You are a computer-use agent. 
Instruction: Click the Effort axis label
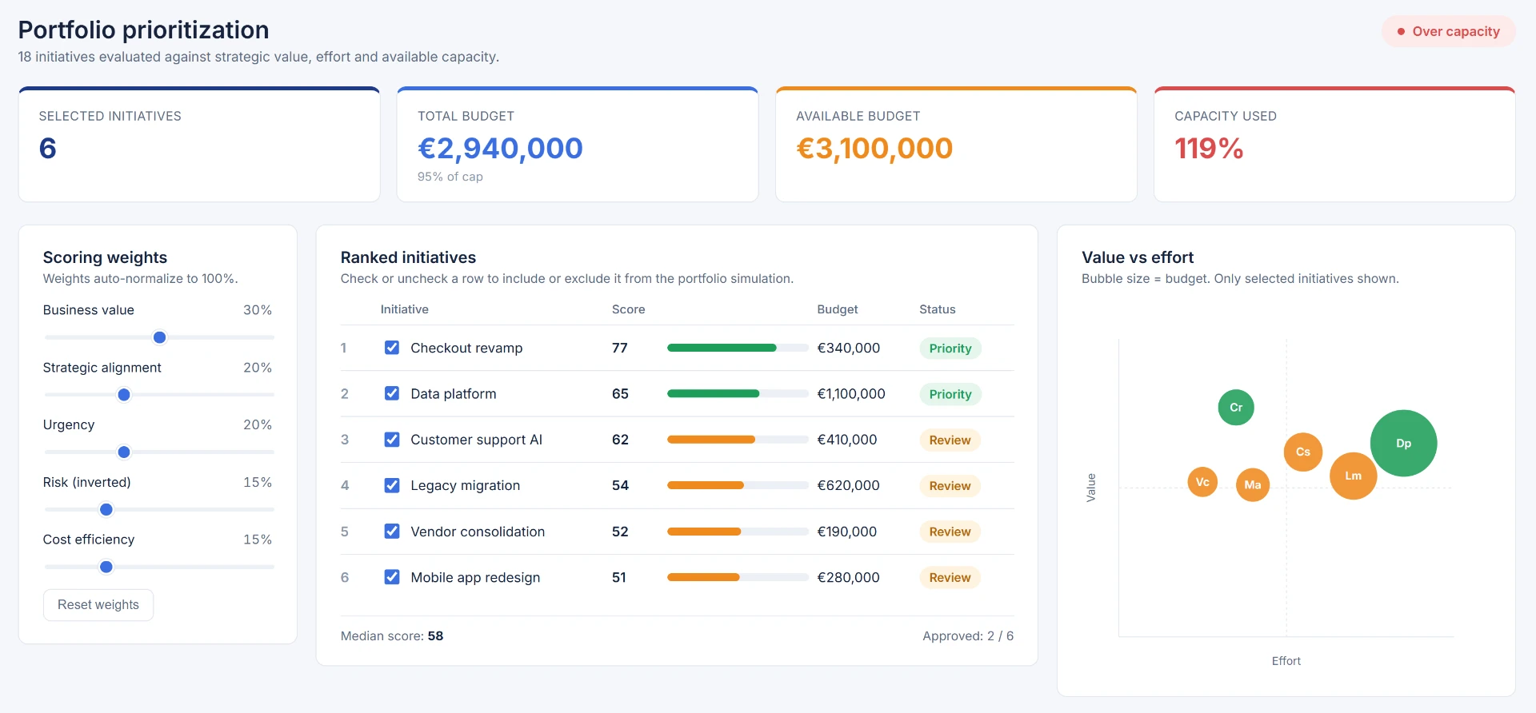[1286, 661]
